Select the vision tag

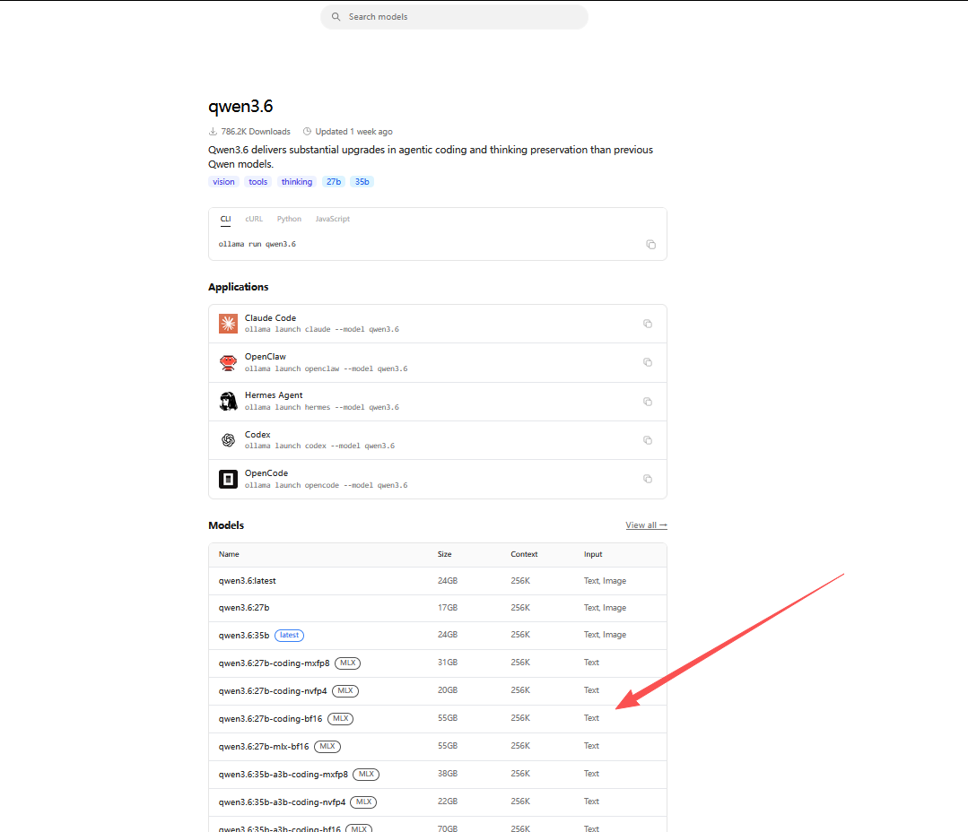tap(223, 182)
